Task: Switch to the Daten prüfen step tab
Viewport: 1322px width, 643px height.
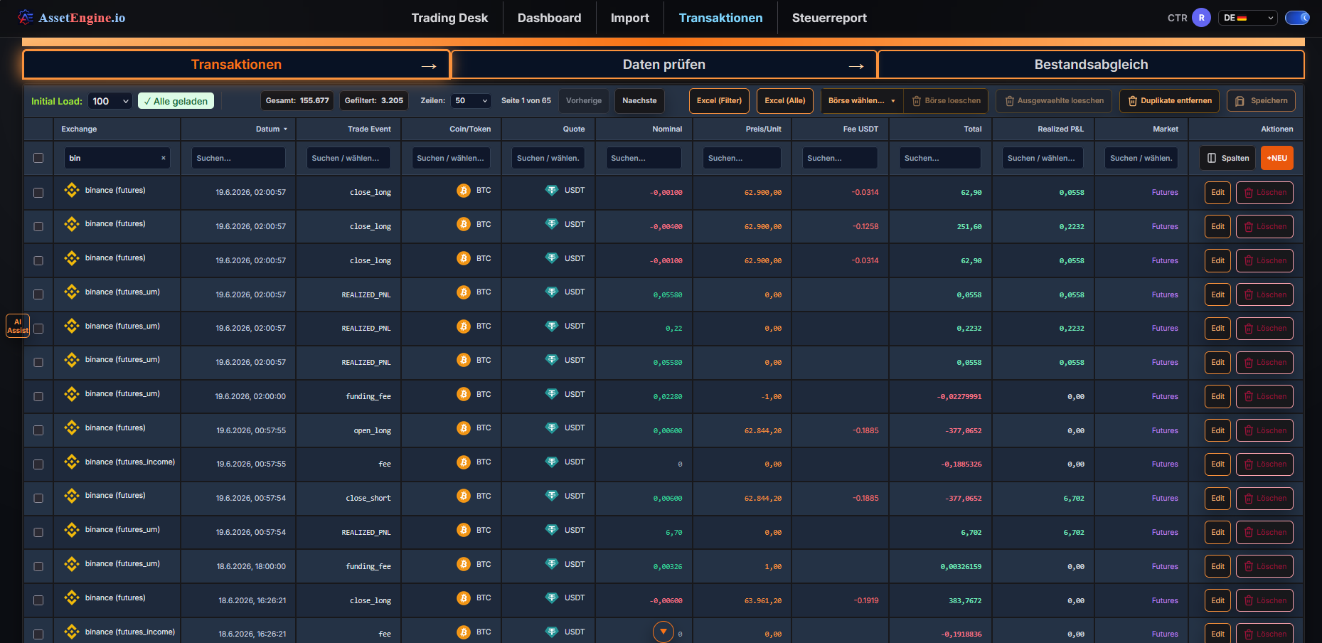Action: coord(664,65)
